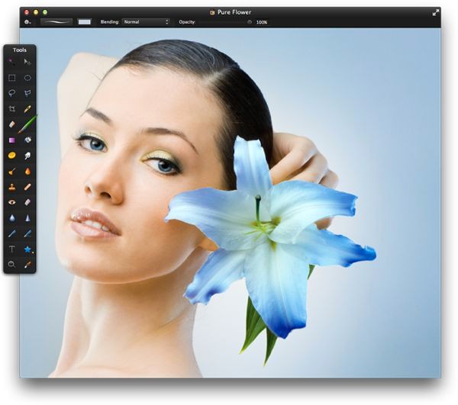Choose the Rectangular Marquee tool
Viewport: 458px width, 405px height.
click(x=11, y=78)
